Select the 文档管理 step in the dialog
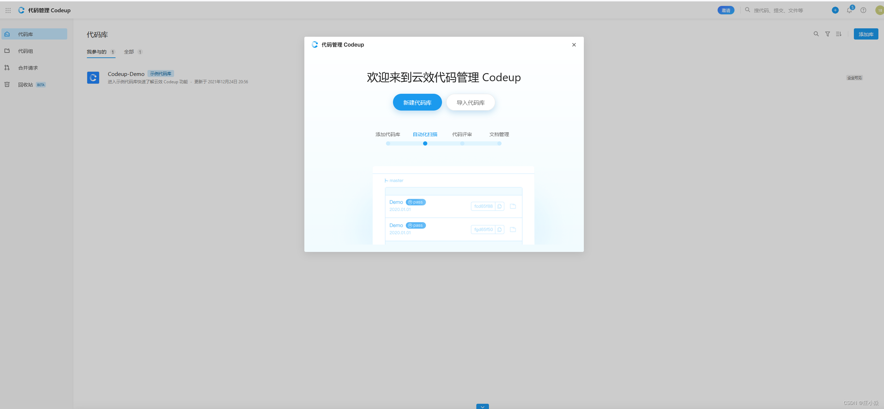Viewport: 884px width, 409px height. click(499, 134)
